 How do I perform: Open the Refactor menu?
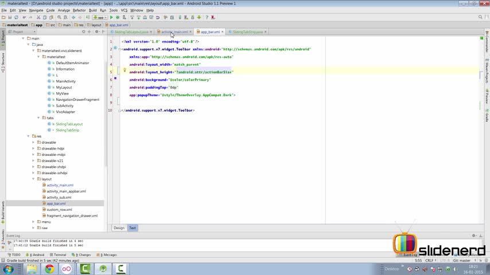[79, 10]
